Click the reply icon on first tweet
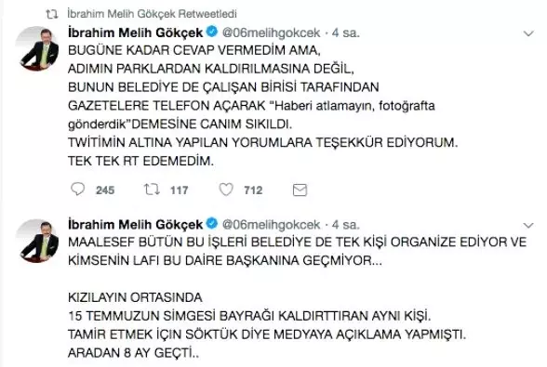This screenshot has width=547, height=367. (77, 190)
